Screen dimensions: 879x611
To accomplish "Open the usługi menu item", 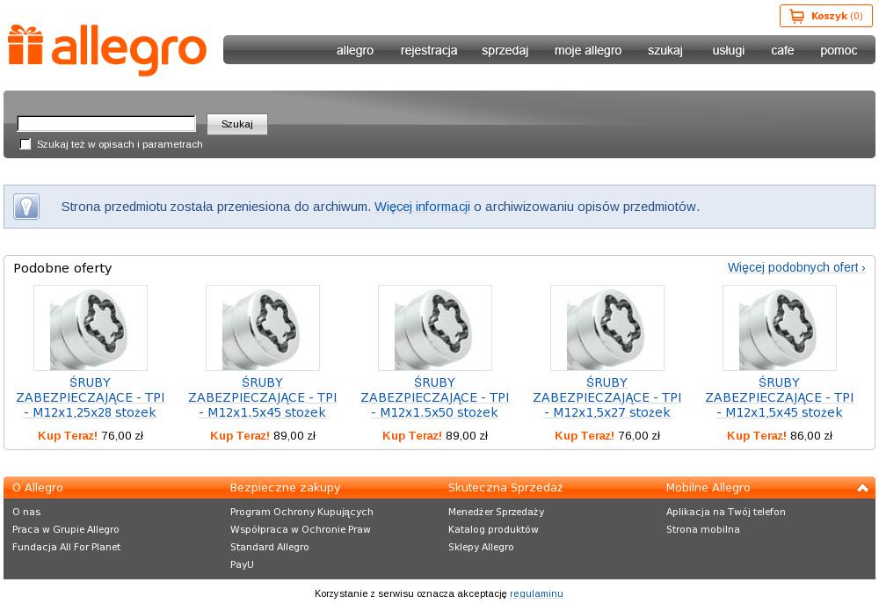I will (729, 50).
